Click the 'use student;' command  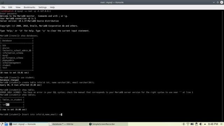(28, 78)
